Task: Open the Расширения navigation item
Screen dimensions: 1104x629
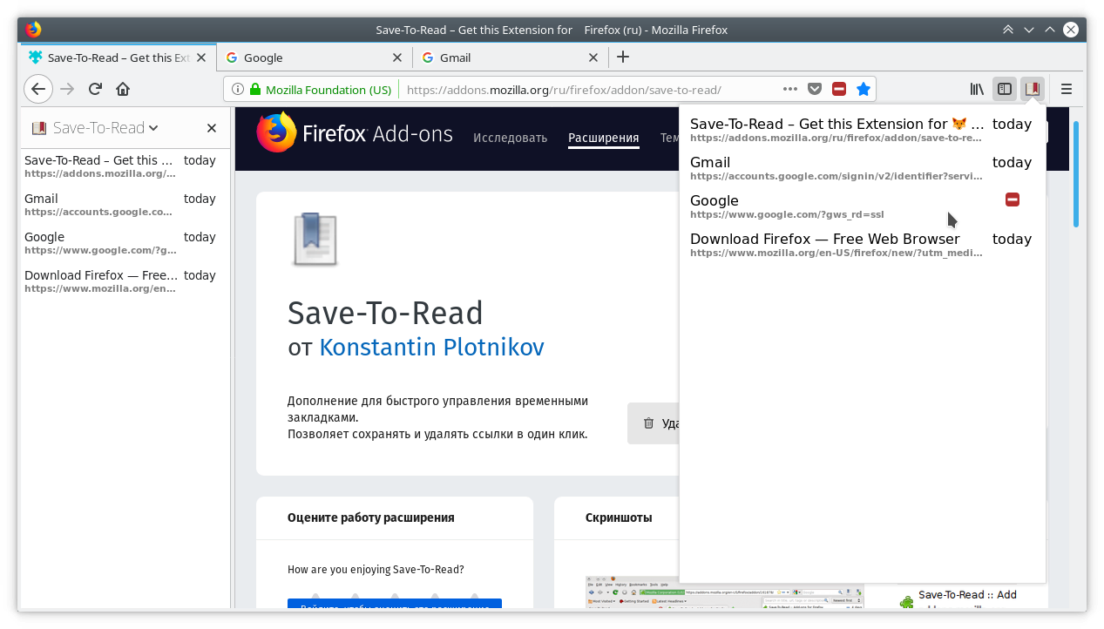Action: [603, 138]
